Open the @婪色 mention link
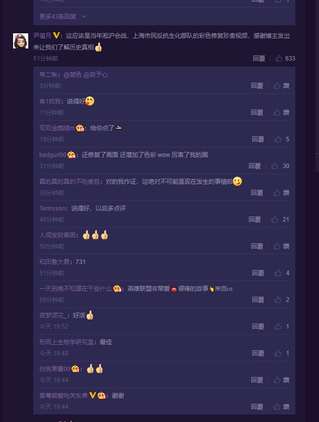This screenshot has height=422, width=319. [73, 75]
